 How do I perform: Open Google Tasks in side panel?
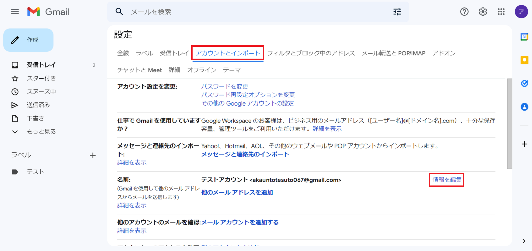[x=524, y=83]
